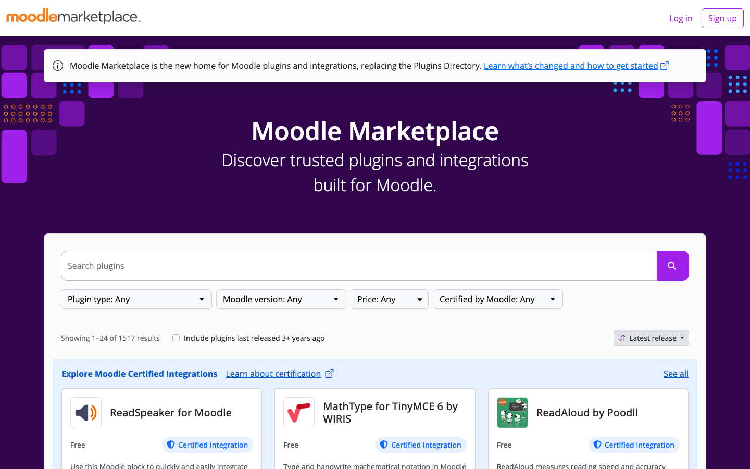The image size is (750, 469).
Task: Open the Moodle version filter dropdown
Action: point(281,299)
